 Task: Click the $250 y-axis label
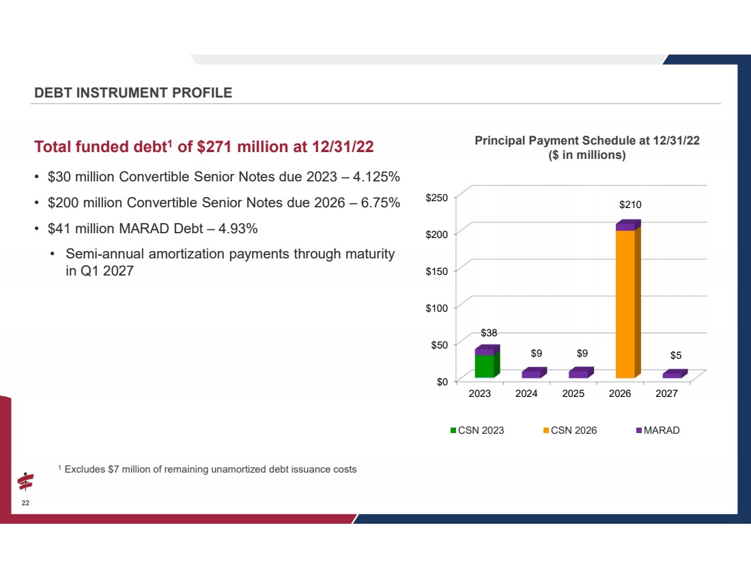pyautogui.click(x=437, y=197)
